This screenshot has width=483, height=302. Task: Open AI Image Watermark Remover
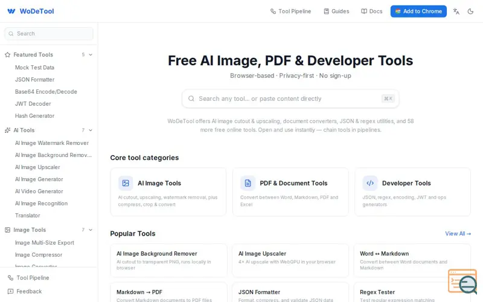pyautogui.click(x=52, y=143)
